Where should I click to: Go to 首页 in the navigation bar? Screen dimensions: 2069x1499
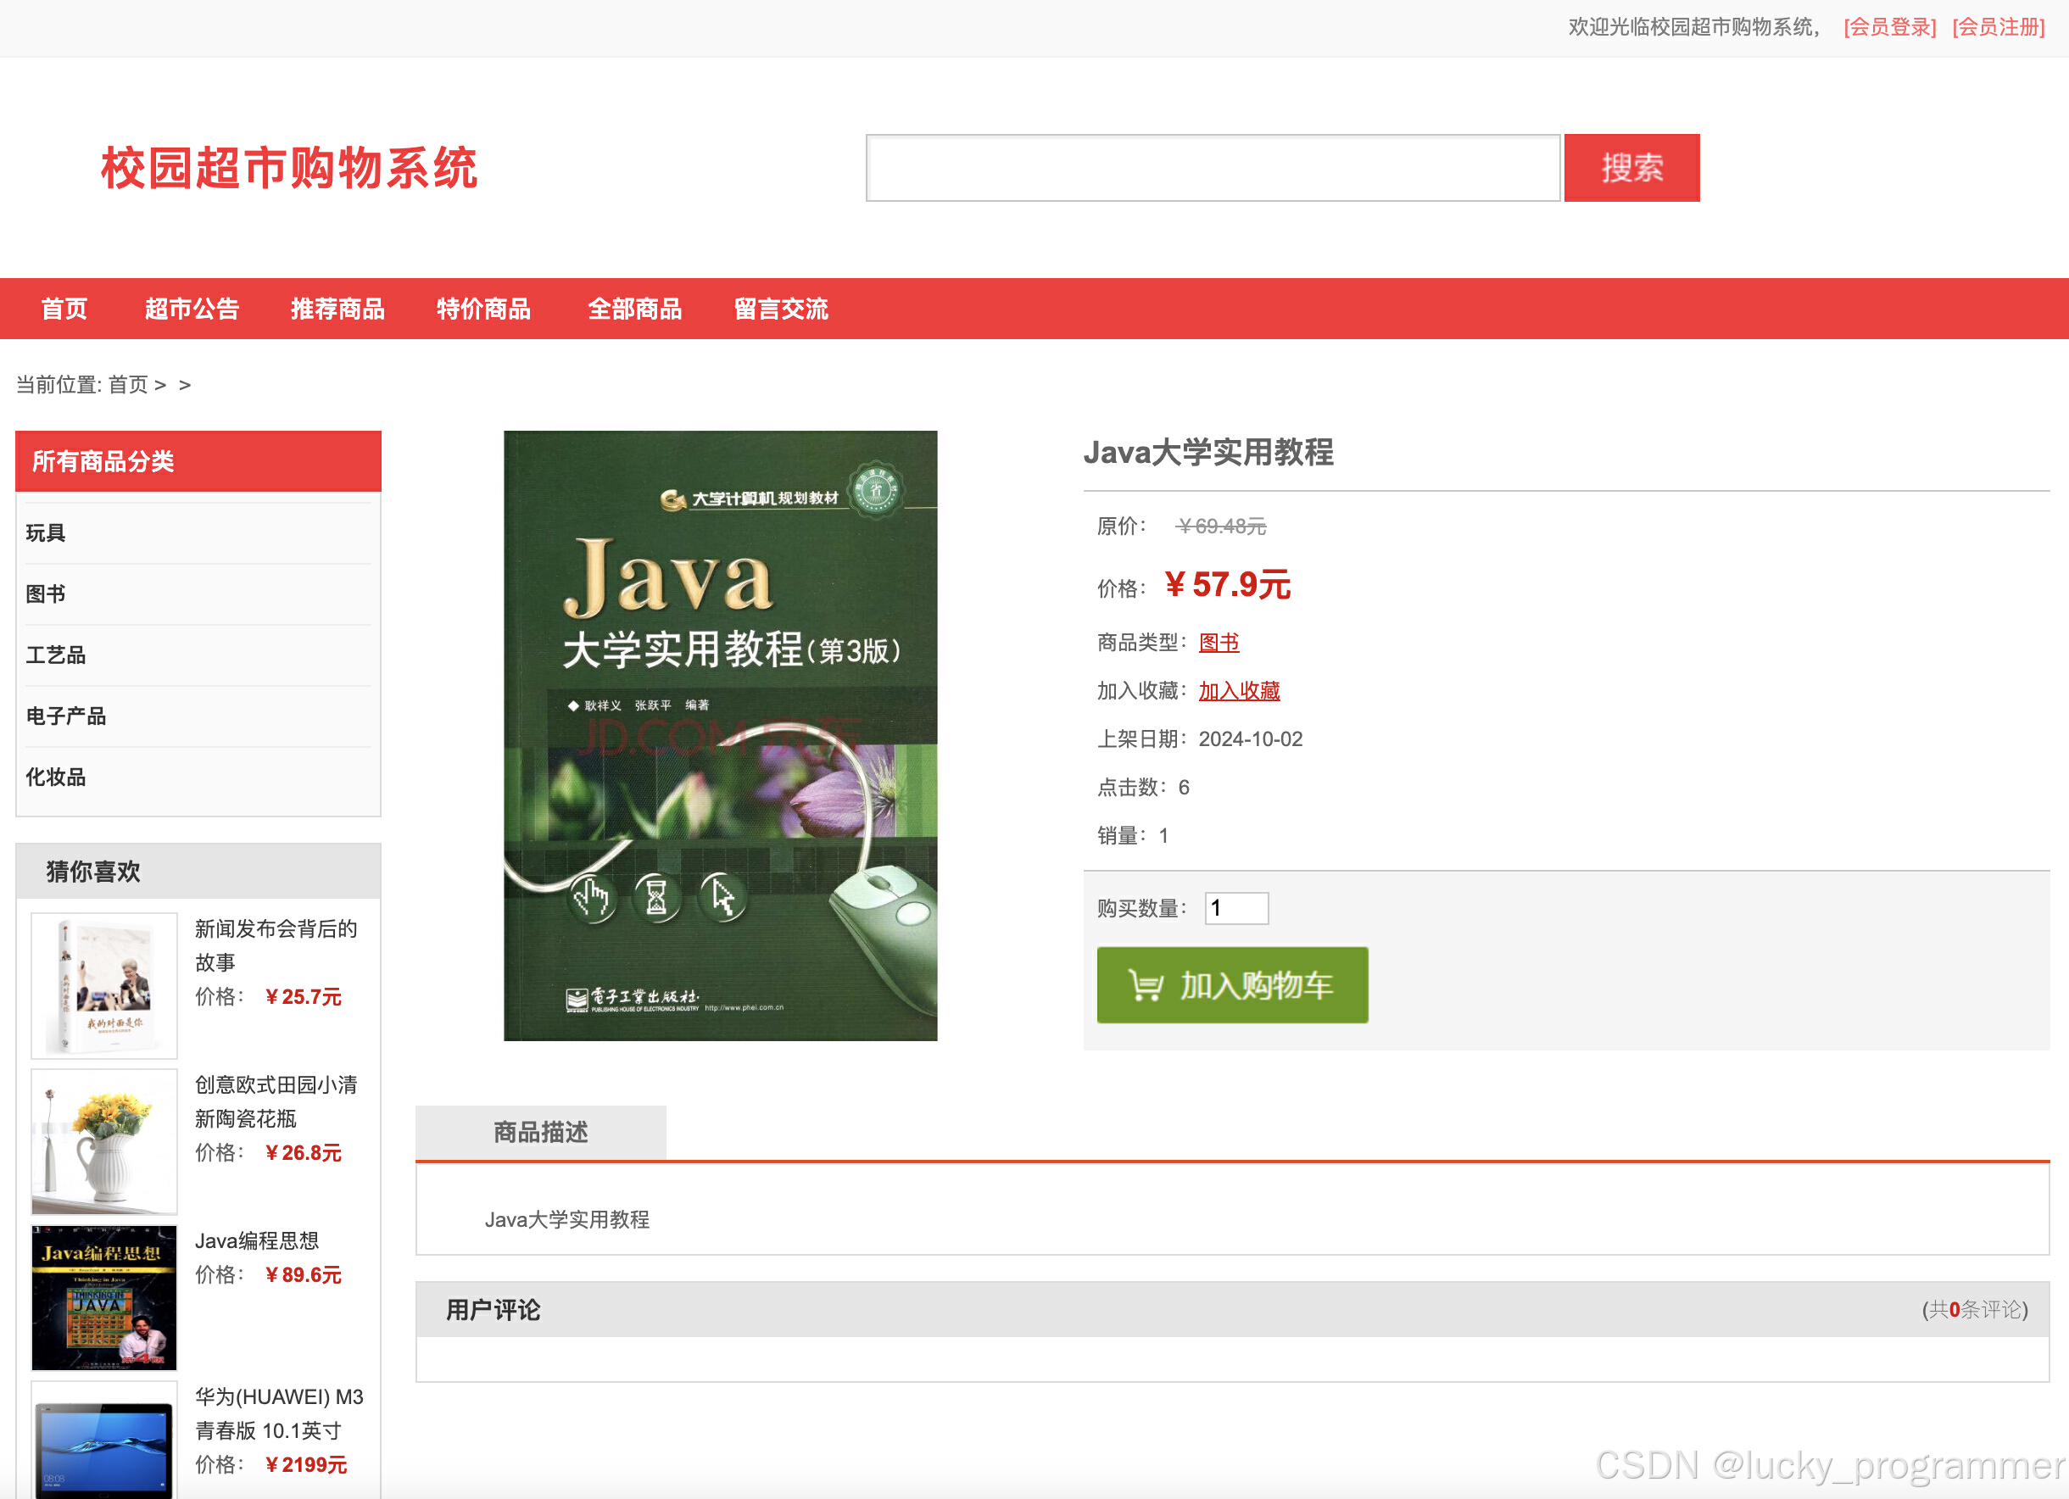(x=64, y=309)
